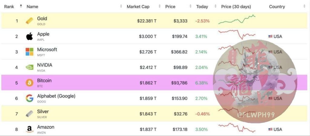Open the Bitcoin asset link
The width and height of the screenshot is (310, 136).
[x=44, y=80]
